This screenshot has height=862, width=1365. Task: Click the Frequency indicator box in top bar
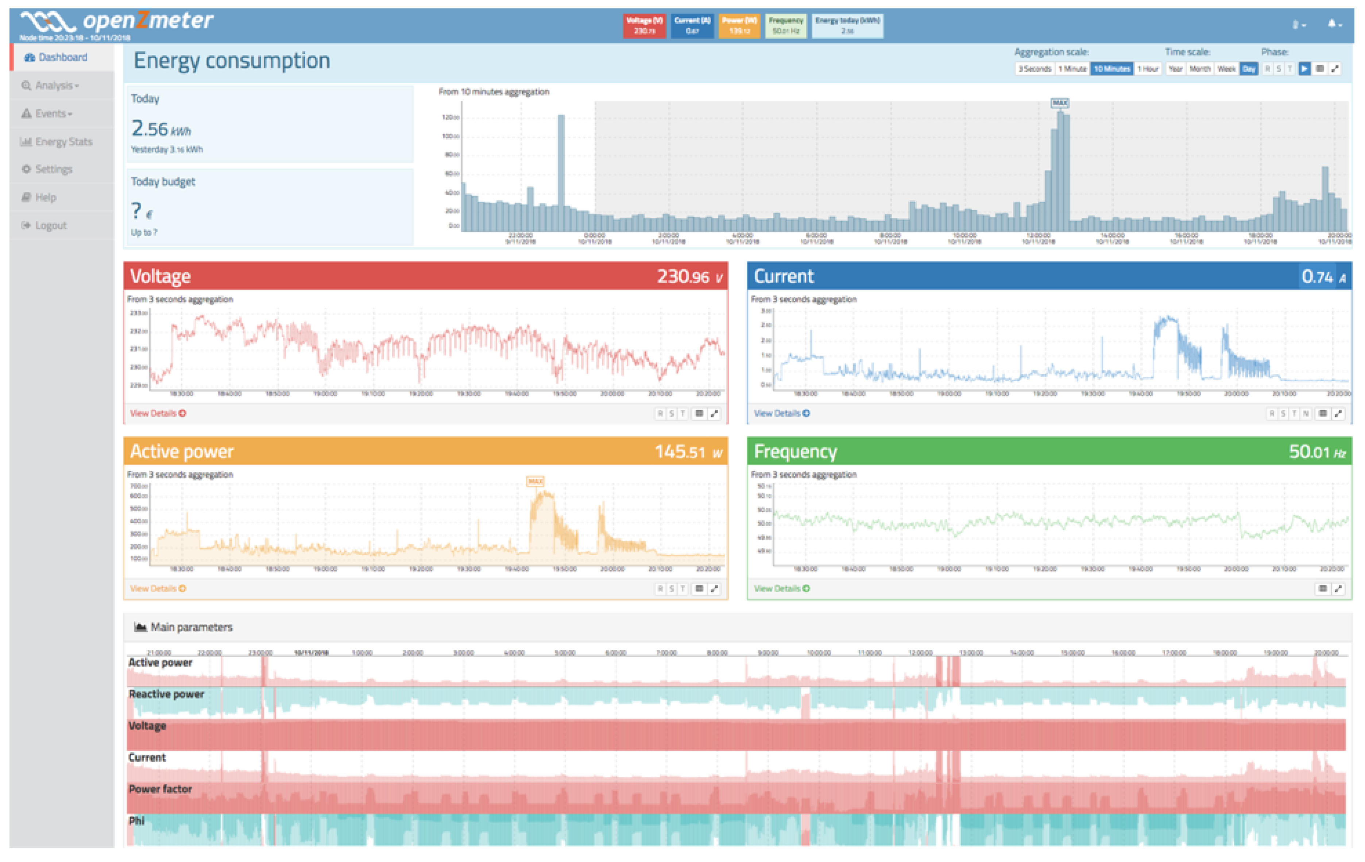click(786, 26)
